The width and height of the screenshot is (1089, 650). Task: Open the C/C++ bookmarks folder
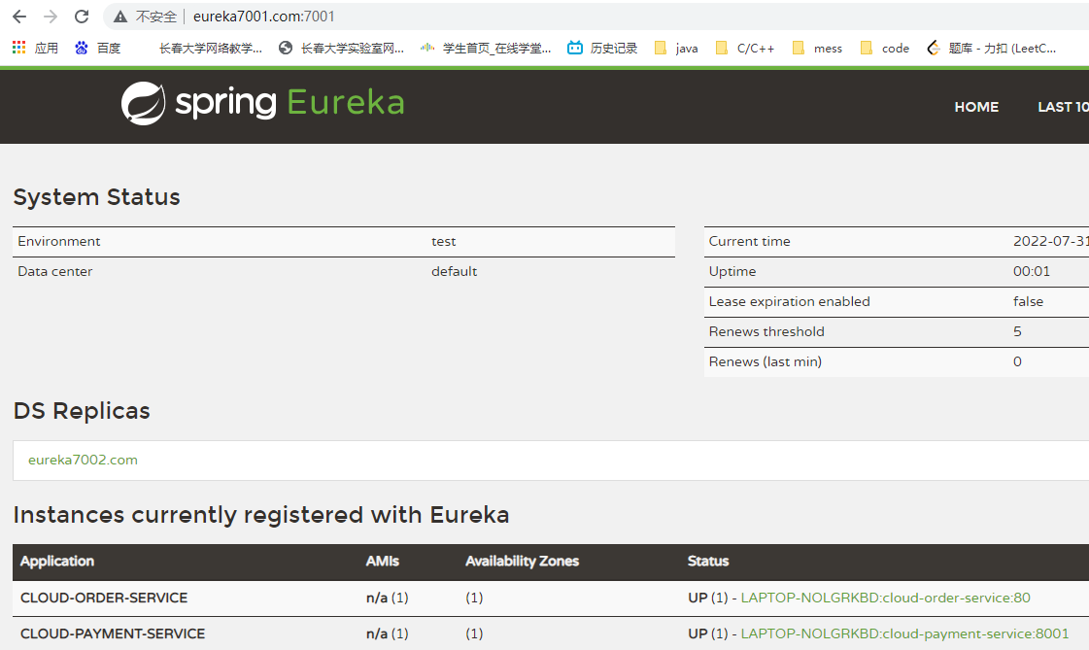(x=745, y=48)
